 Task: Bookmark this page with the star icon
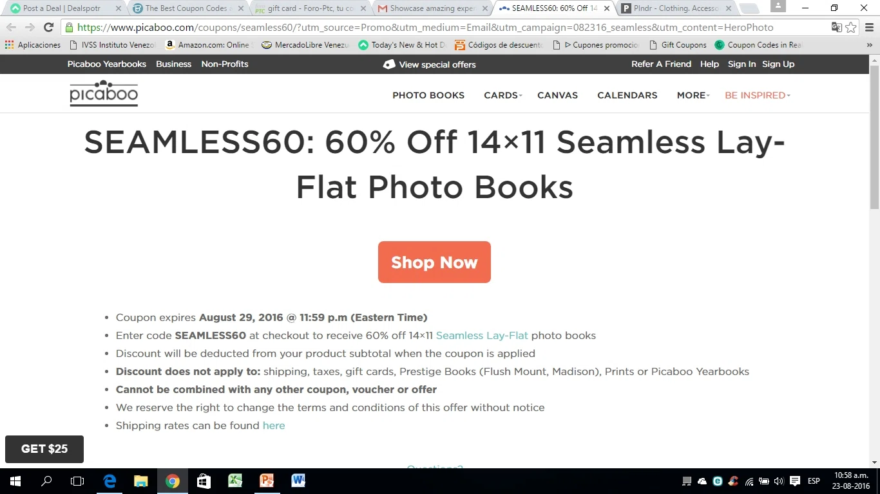[x=851, y=28]
